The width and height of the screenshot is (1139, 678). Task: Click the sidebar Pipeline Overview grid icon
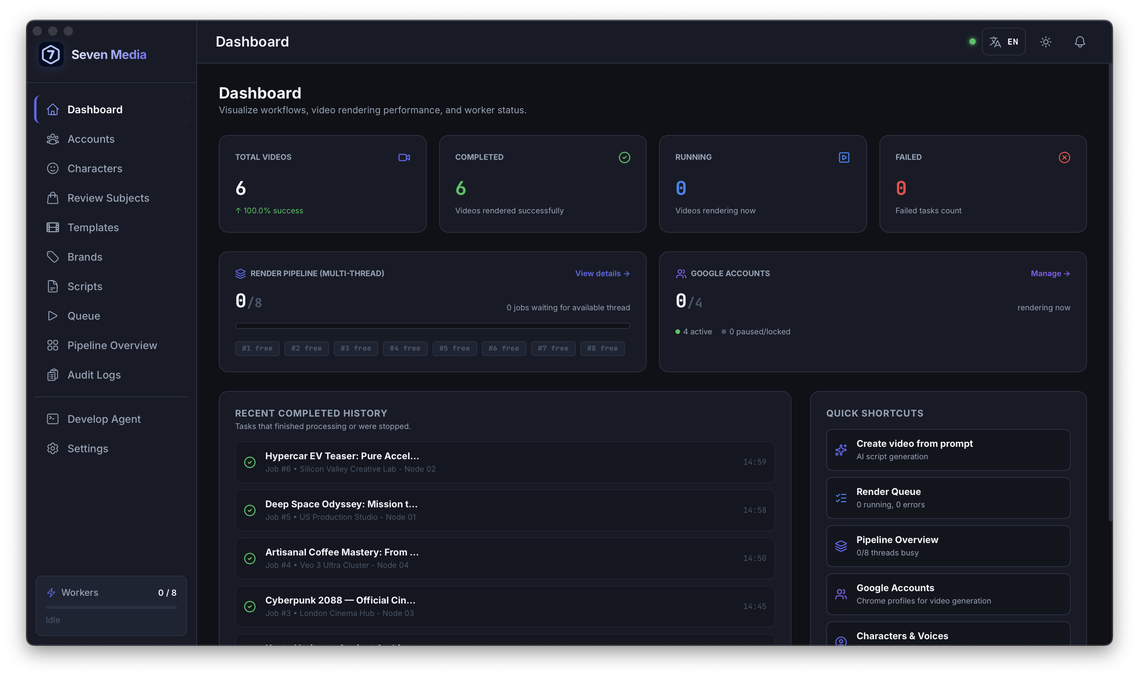click(x=52, y=345)
